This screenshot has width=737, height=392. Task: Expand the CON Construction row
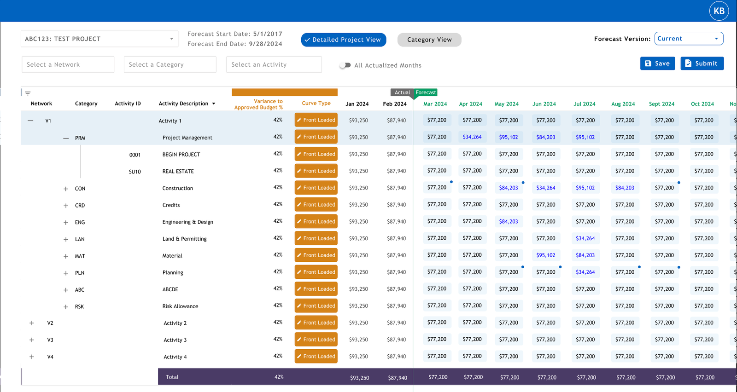click(x=65, y=189)
